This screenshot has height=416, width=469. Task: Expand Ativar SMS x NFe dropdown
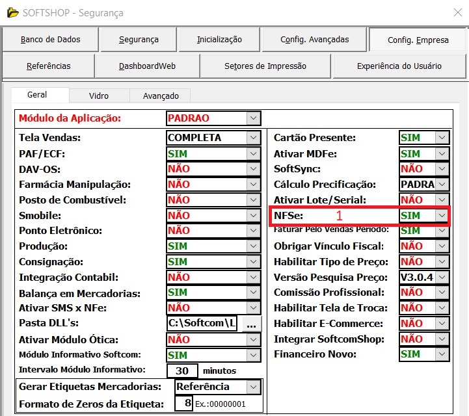(253, 308)
